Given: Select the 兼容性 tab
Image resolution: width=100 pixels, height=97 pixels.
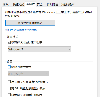Looking at the screenshot, I should point(30,4).
